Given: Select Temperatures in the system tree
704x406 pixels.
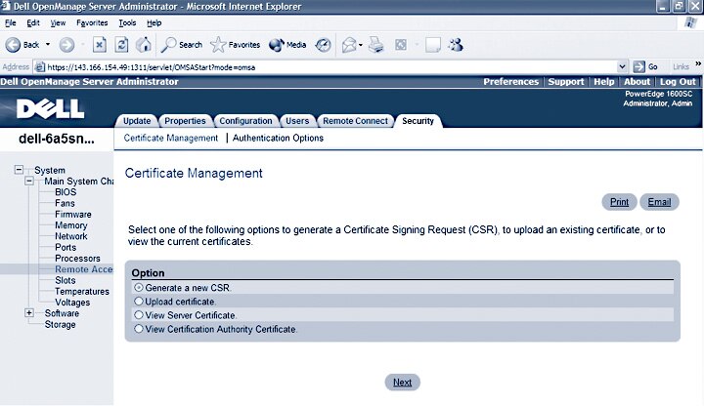Looking at the screenshot, I should [82, 291].
